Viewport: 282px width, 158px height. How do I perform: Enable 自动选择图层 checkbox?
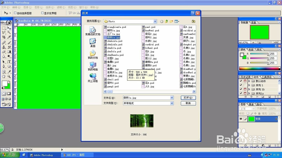coord(15,13)
